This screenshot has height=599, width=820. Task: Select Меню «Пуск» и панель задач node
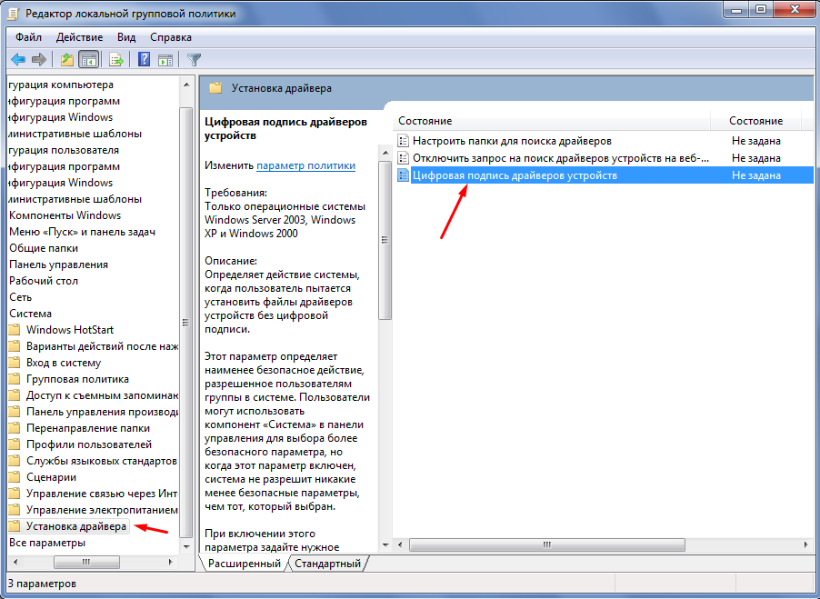click(82, 232)
